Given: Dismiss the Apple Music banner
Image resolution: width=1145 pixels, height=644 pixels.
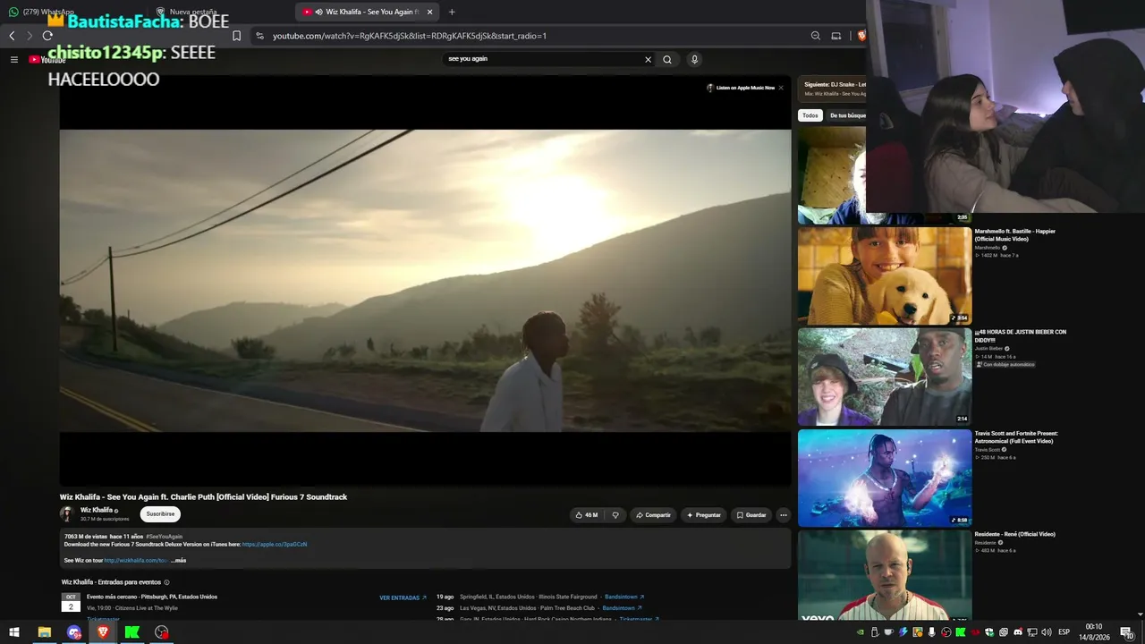Looking at the screenshot, I should coord(781,88).
